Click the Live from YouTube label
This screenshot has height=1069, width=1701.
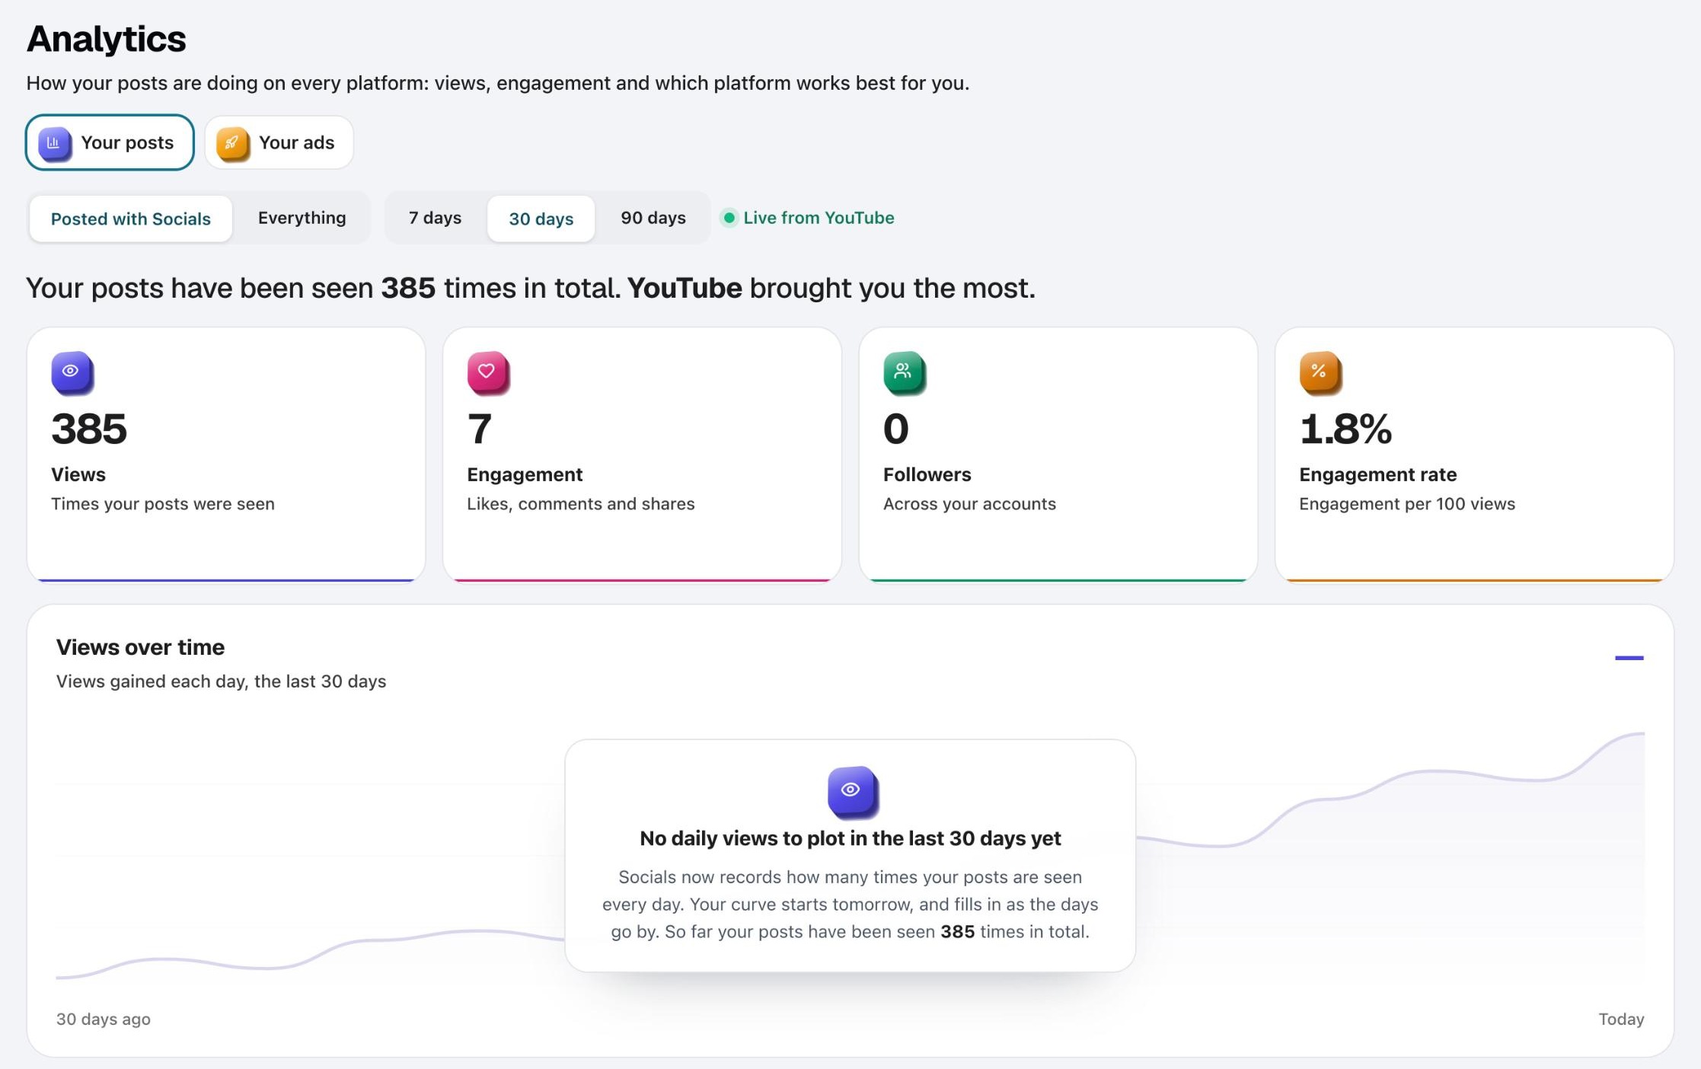point(819,218)
